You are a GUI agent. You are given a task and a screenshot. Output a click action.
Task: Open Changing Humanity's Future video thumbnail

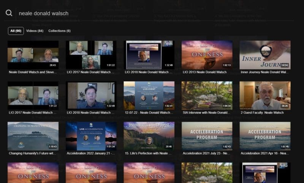[33, 136]
